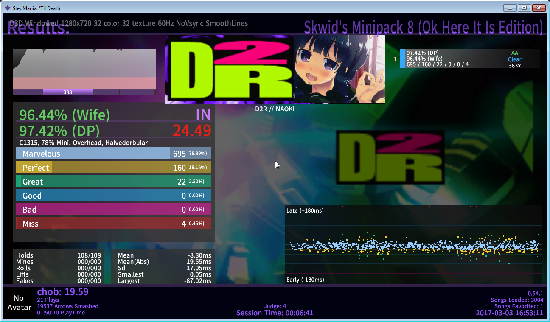Viewport: 550px width, 322px height.
Task: Click the dark D2R logo in the background
Action: coord(390,157)
